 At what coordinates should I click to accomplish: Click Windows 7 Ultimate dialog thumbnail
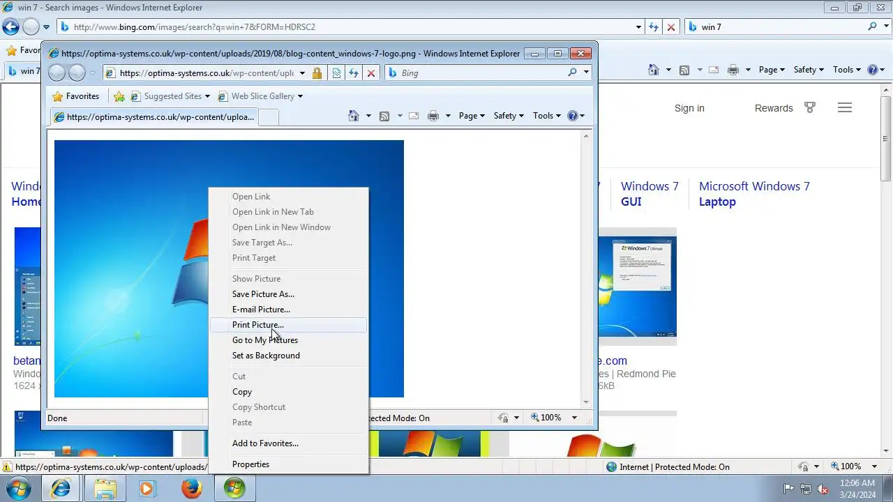[638, 287]
